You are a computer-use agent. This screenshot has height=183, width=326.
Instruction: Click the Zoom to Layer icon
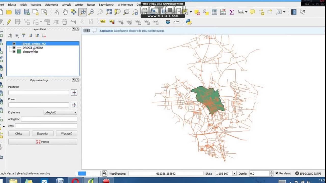pyautogui.click(x=127, y=12)
